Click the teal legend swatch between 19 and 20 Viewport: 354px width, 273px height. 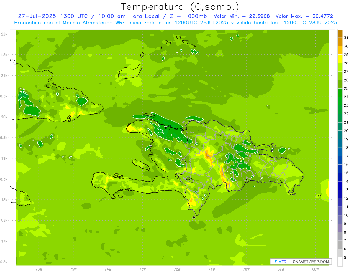pyautogui.click(x=340, y=135)
